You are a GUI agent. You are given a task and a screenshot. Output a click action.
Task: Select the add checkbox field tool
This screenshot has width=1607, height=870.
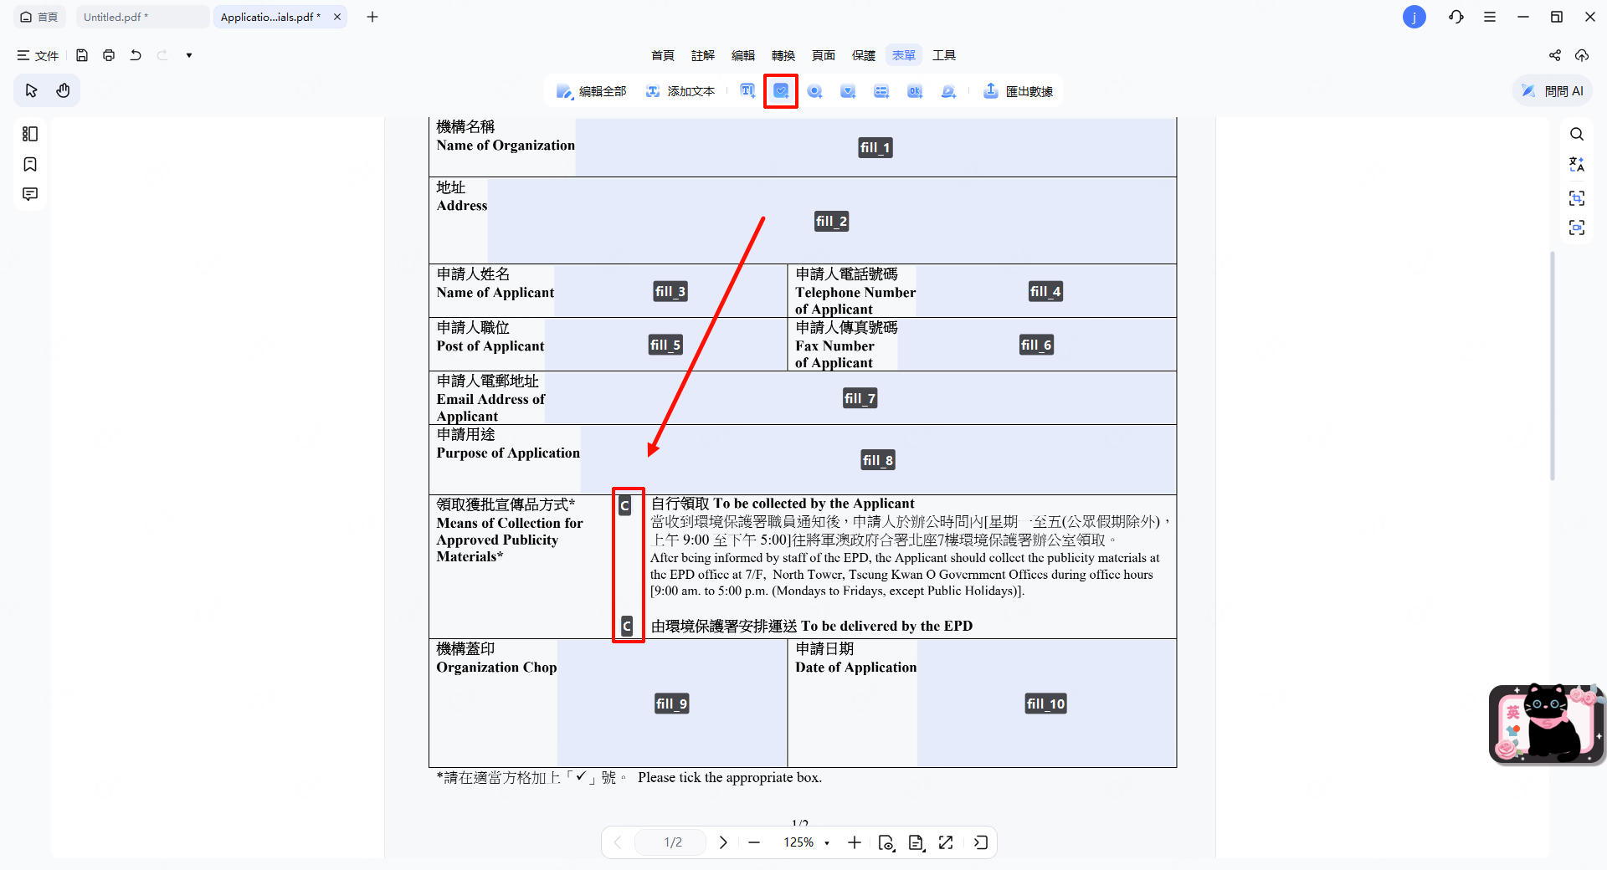click(x=780, y=91)
